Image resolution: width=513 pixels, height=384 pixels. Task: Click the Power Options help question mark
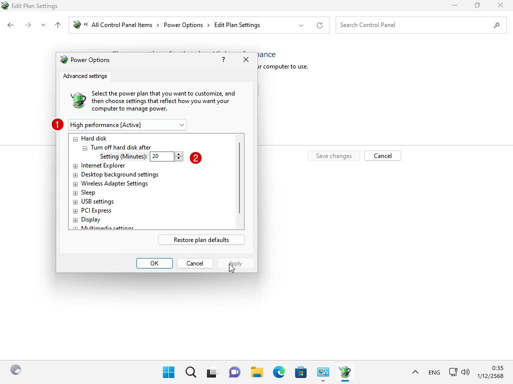(x=223, y=59)
